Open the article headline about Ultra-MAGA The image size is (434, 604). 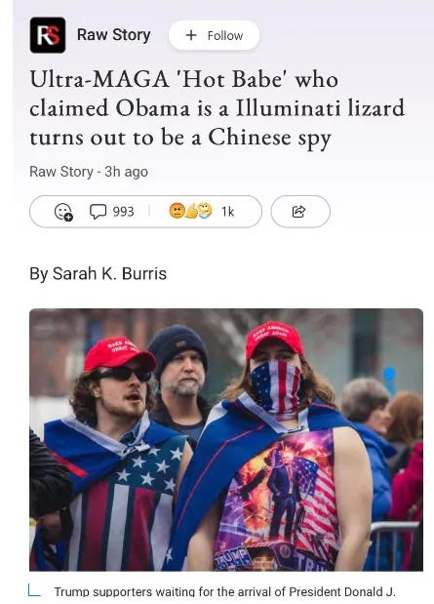(217, 108)
